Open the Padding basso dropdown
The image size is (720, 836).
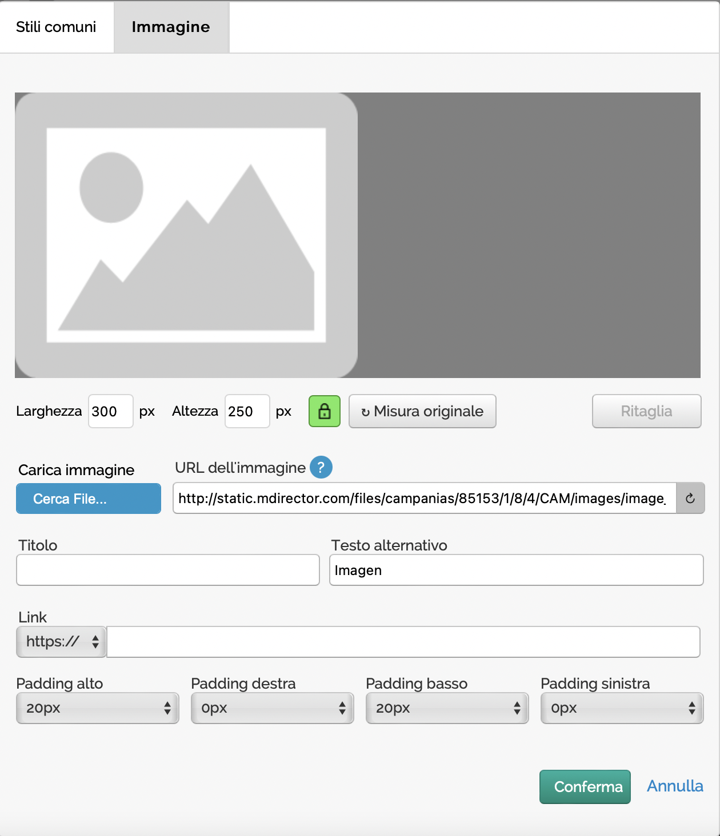pos(447,708)
